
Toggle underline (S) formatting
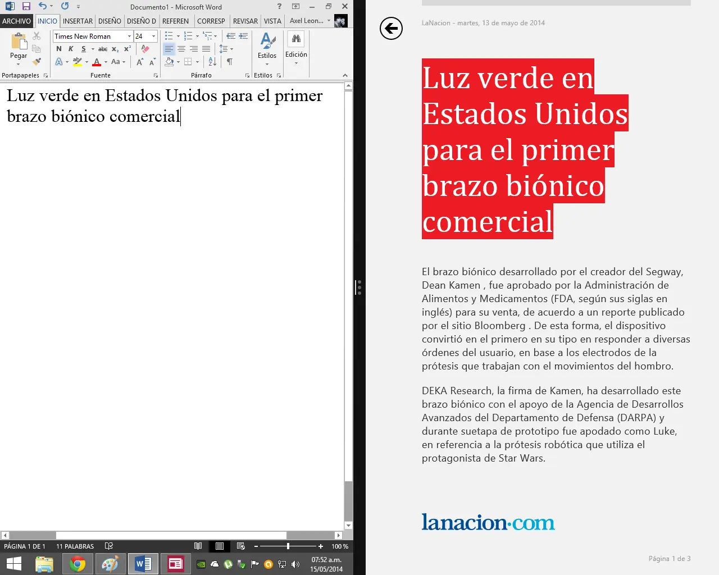tap(84, 49)
